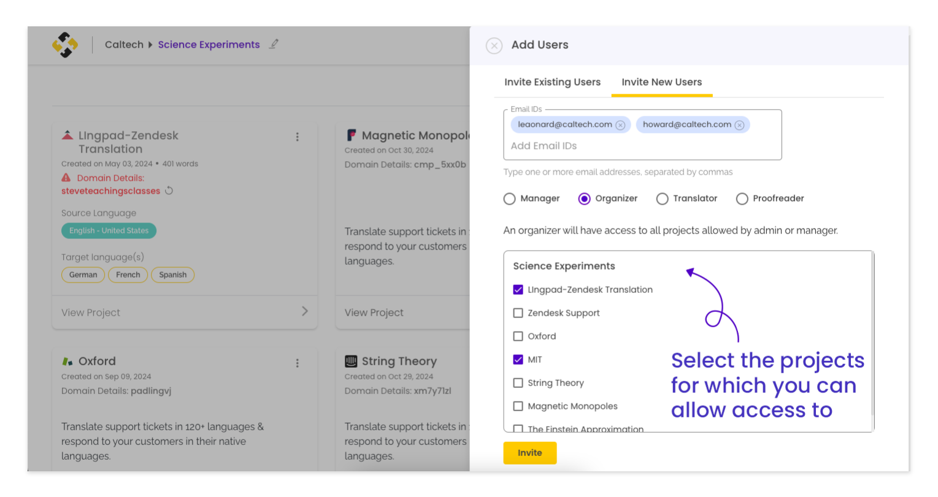
Task: Open options menu for Lingpad-Zendesk Translation card
Action: 298,137
